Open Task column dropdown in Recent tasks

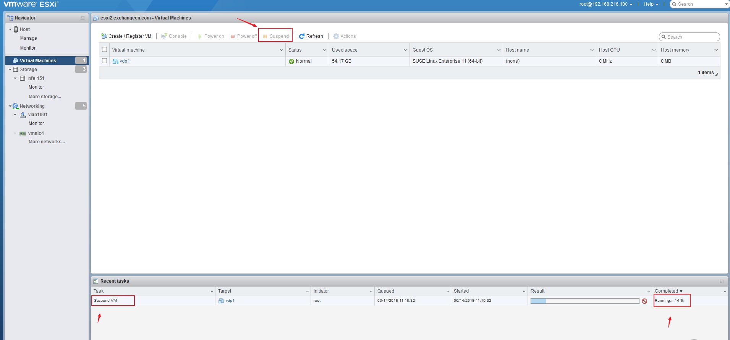(x=212, y=291)
